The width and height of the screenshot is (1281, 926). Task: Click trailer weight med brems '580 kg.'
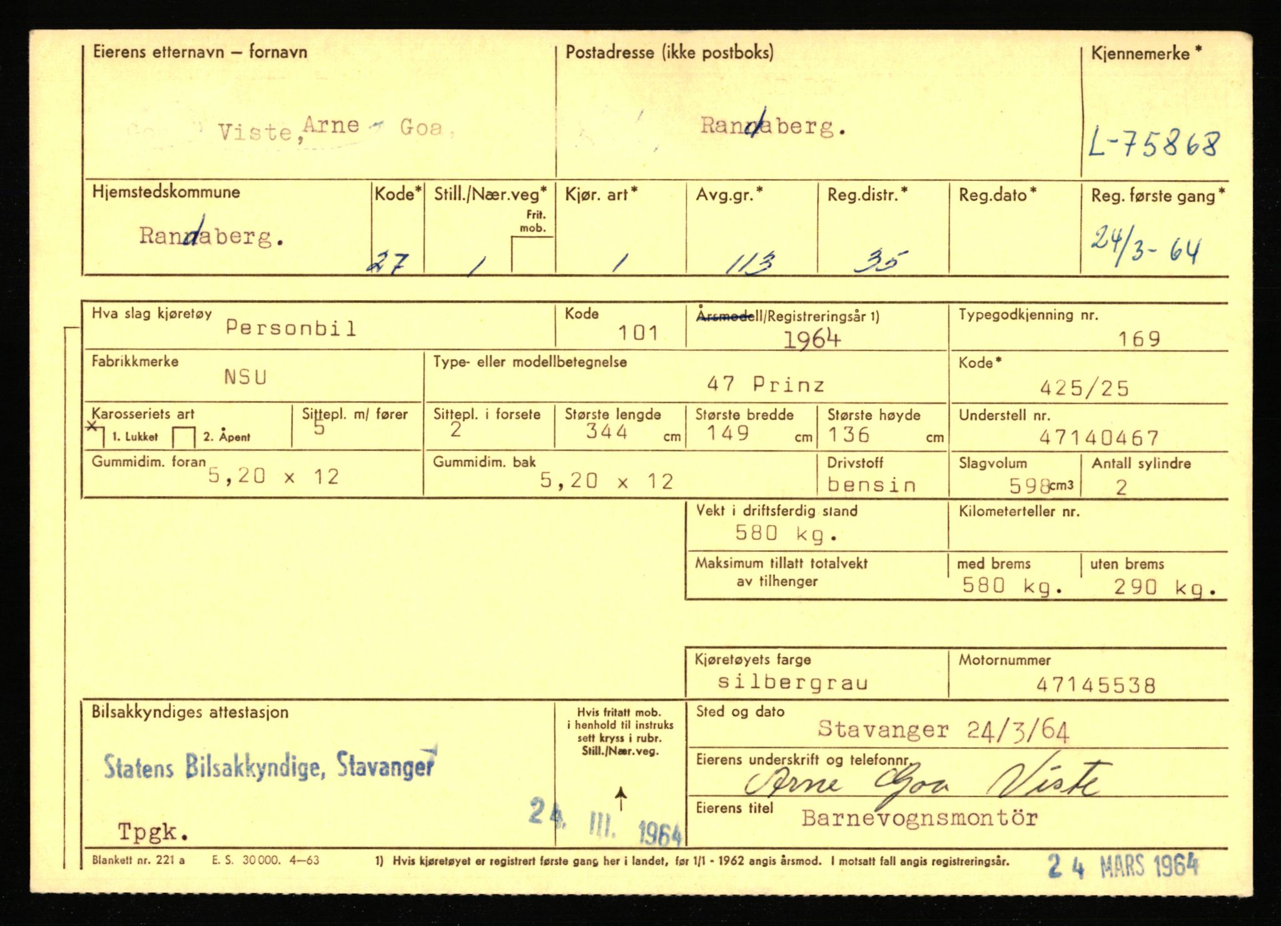[x=1012, y=586]
